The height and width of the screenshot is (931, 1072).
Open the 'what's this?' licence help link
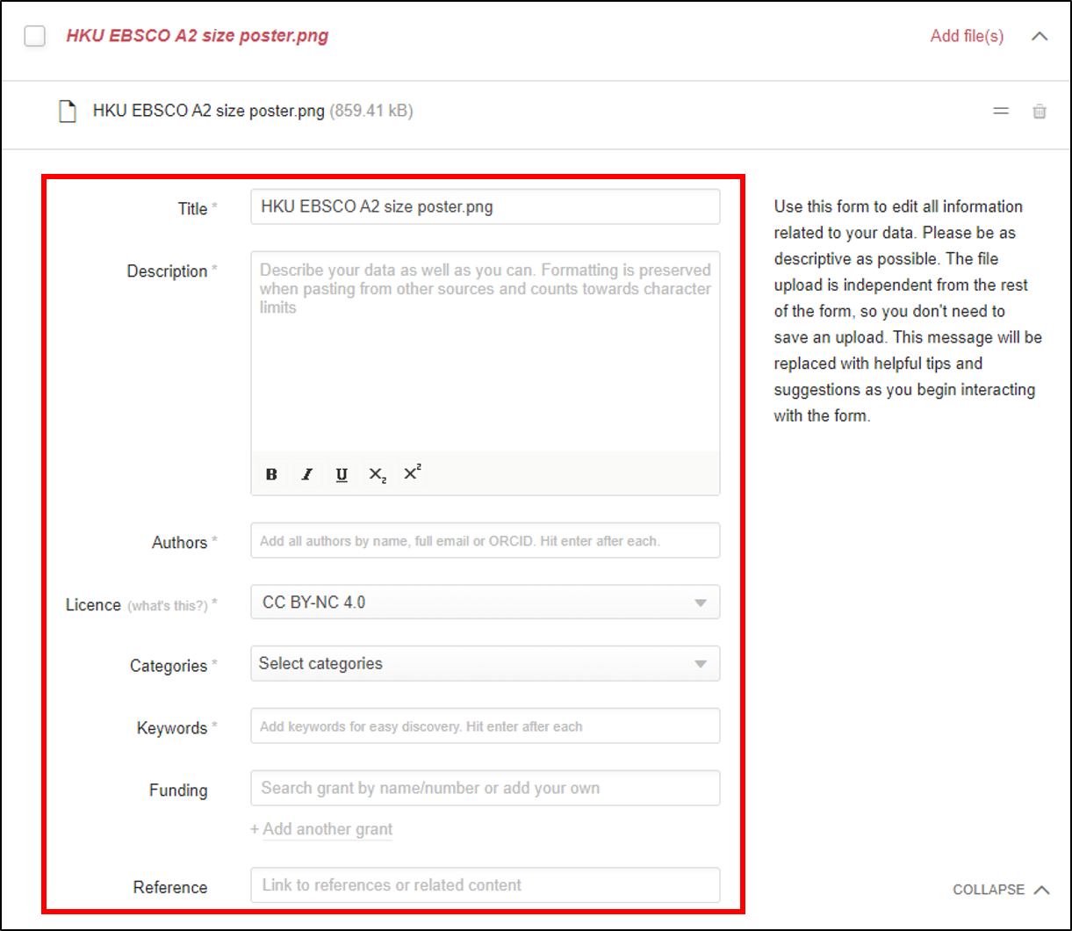tap(168, 606)
